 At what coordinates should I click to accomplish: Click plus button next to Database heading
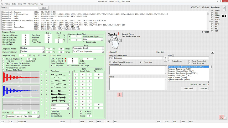(224, 7)
